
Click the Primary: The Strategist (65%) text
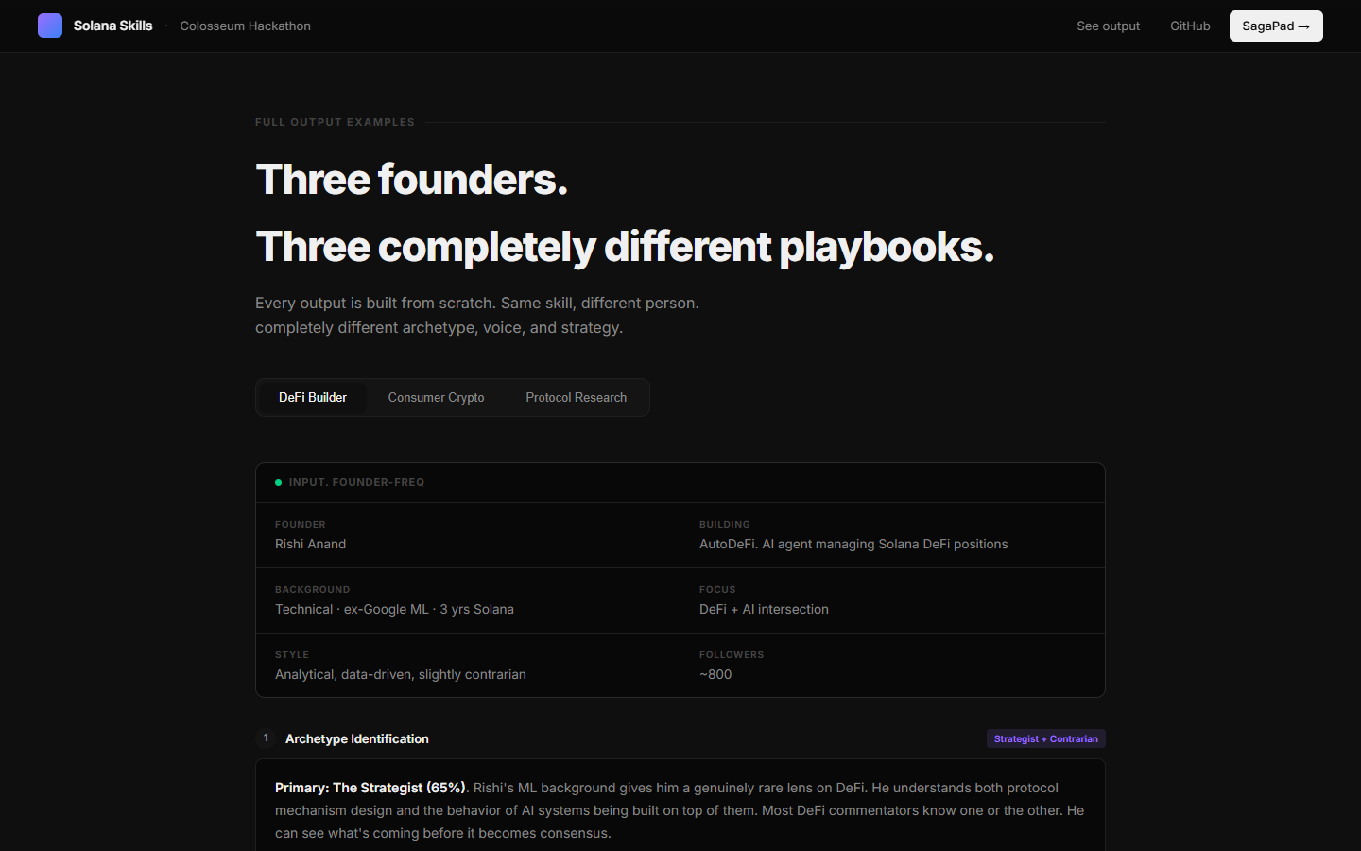(x=370, y=788)
